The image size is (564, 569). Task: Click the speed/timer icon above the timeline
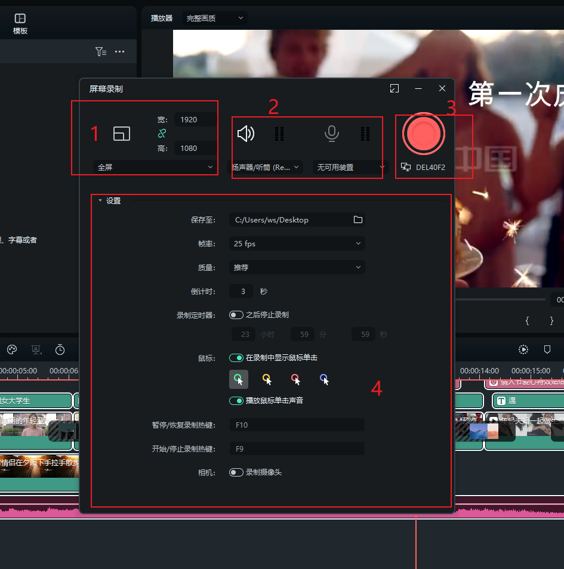[x=60, y=350]
